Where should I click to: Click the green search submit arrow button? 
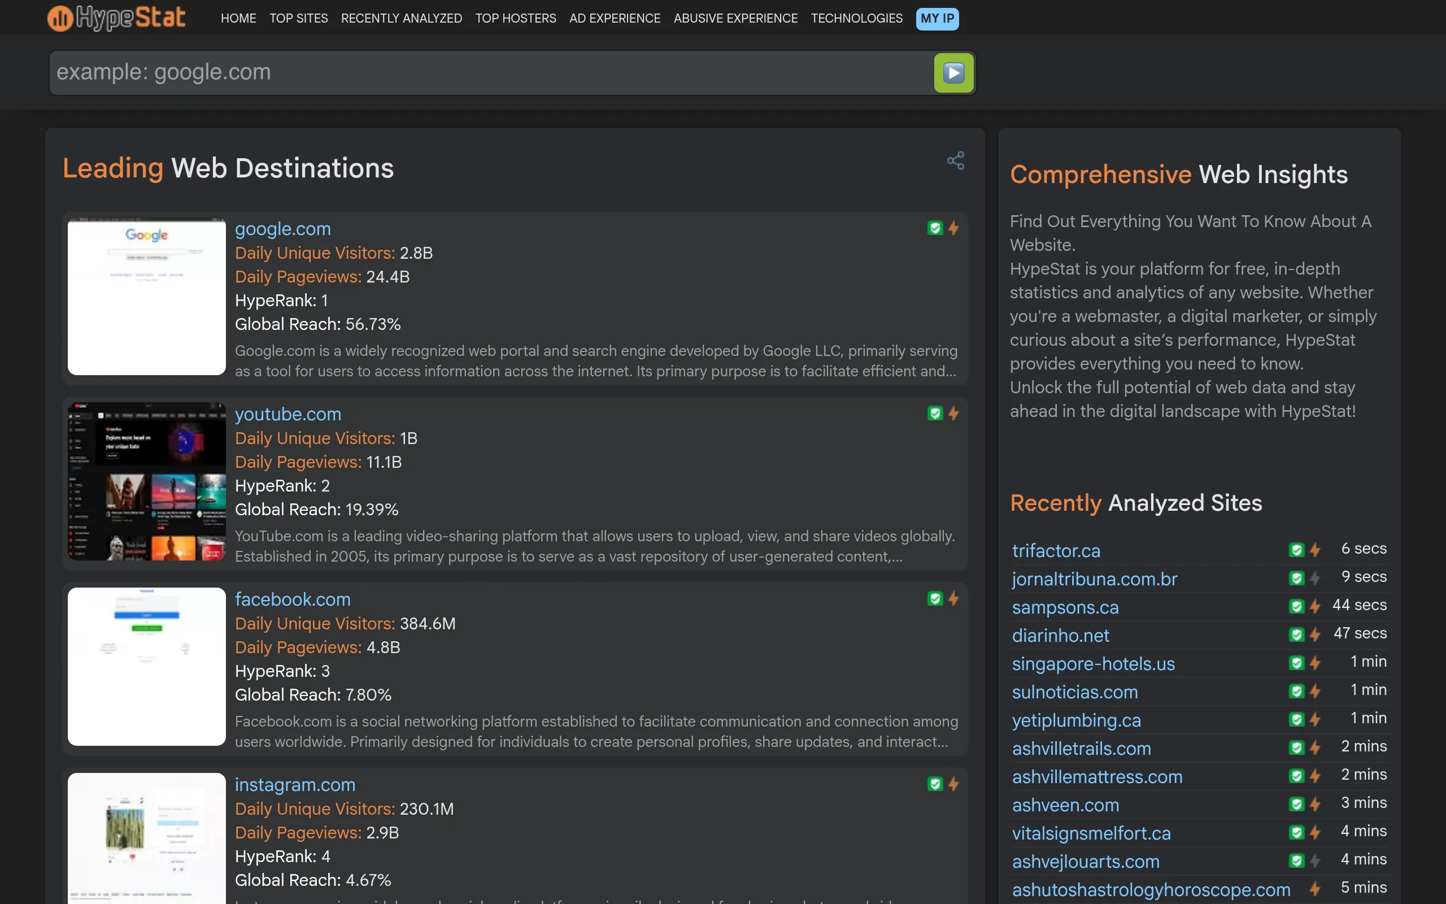click(x=953, y=73)
